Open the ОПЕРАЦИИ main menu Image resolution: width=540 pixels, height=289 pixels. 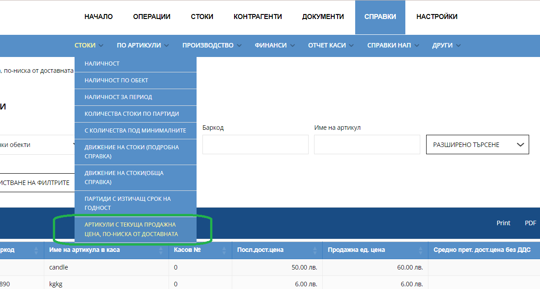click(151, 17)
